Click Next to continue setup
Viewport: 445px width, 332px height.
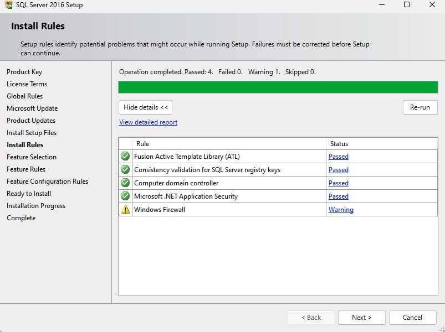click(x=361, y=318)
